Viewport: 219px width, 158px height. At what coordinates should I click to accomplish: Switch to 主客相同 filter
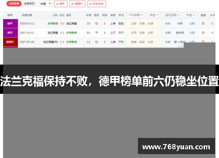pyautogui.click(x=29, y=3)
